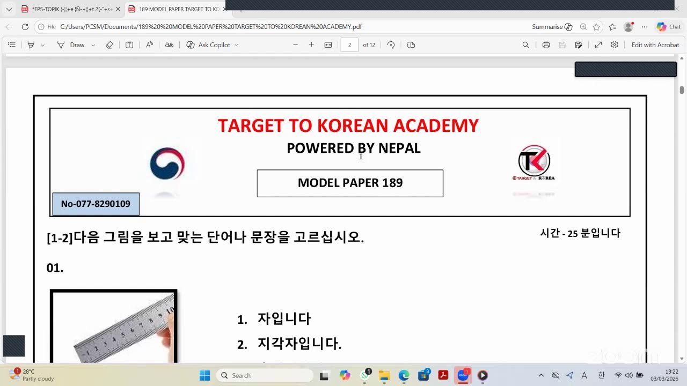
Task: Open Microsoft Edge from taskbar
Action: 404,375
